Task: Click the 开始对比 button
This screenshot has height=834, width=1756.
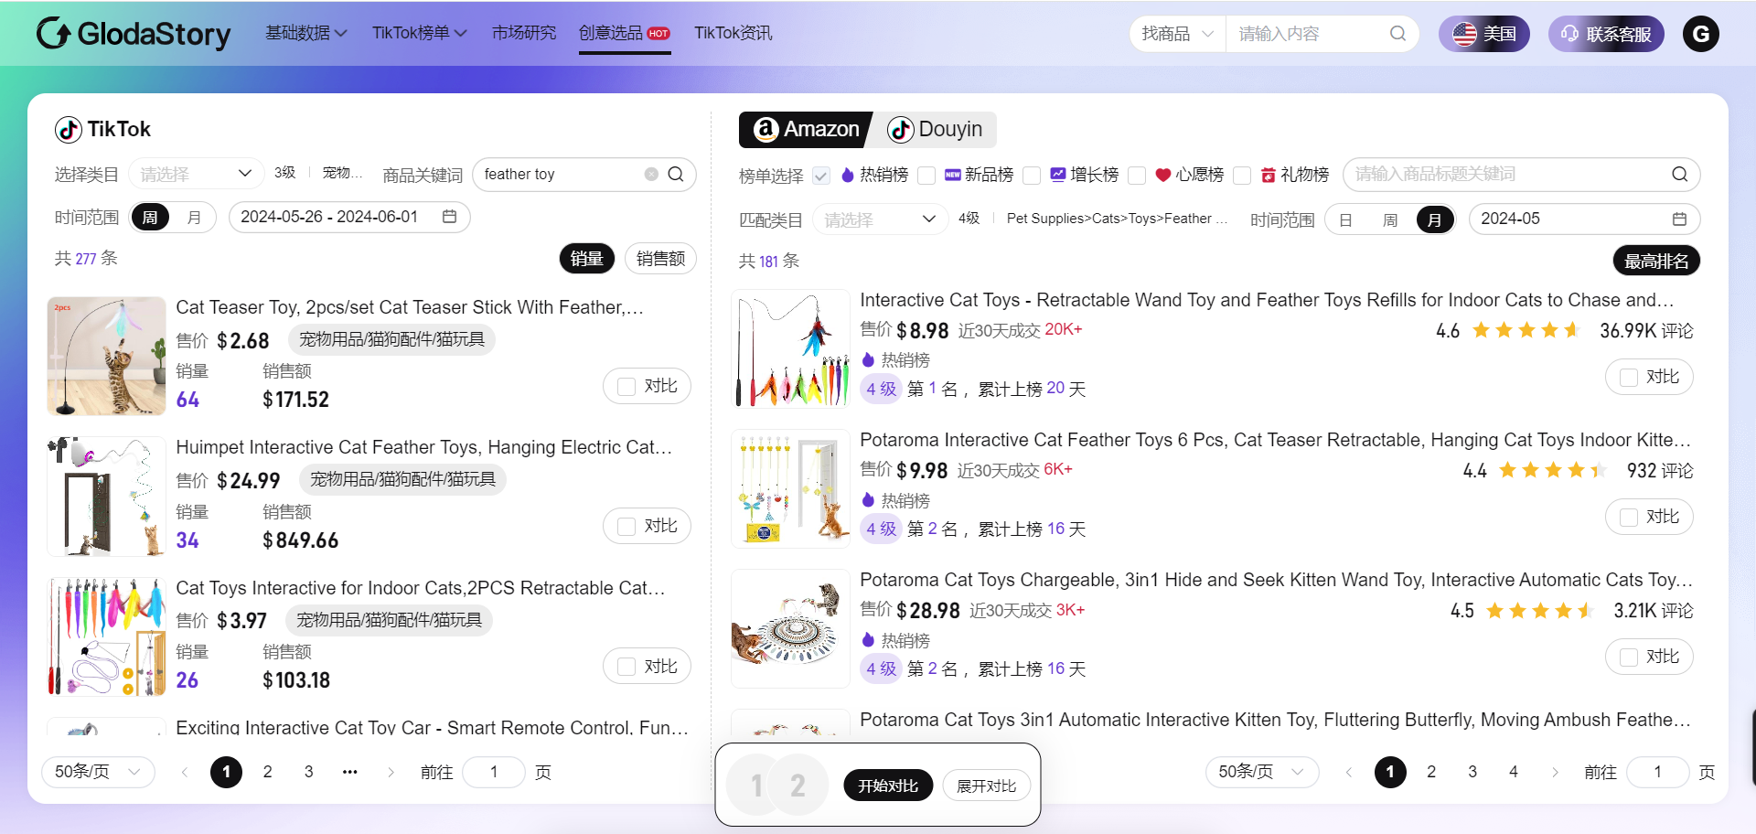Action: 887,786
